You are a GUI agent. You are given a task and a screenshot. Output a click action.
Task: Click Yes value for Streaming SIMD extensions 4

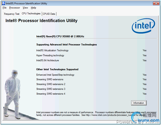click(x=145, y=94)
